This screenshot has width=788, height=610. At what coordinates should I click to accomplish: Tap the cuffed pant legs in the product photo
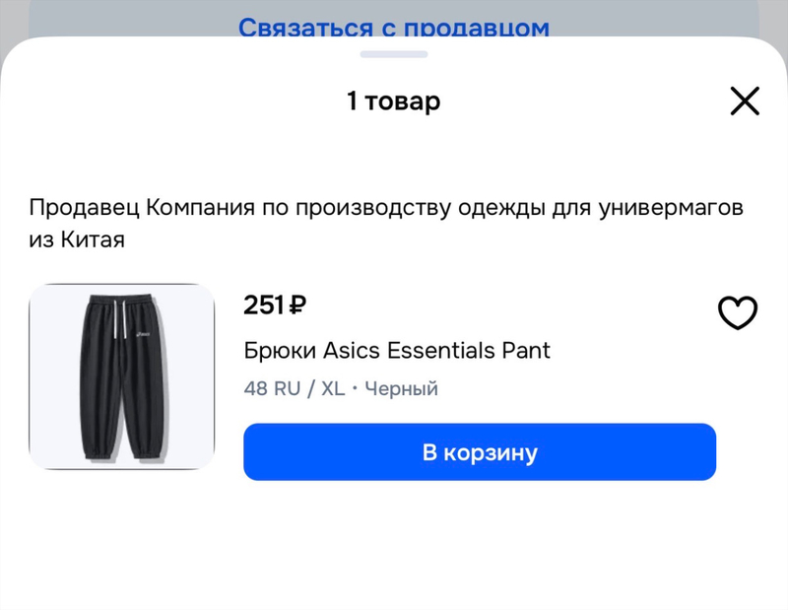[x=124, y=451]
